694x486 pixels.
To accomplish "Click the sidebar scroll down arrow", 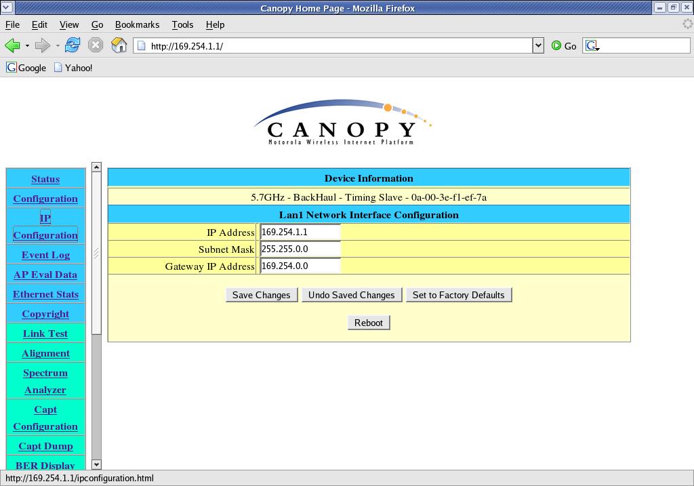I will 96,464.
